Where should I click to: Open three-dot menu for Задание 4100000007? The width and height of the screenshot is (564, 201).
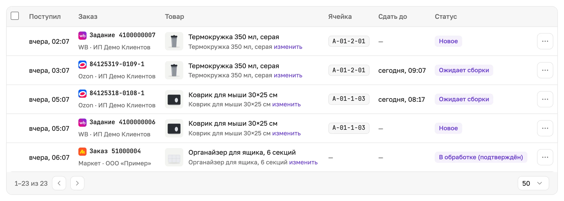click(545, 41)
